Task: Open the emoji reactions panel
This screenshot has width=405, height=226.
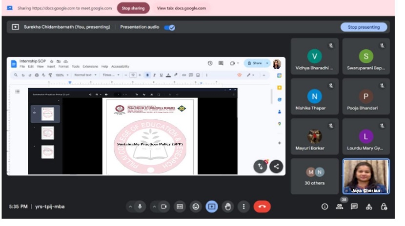Action: pyautogui.click(x=196, y=207)
